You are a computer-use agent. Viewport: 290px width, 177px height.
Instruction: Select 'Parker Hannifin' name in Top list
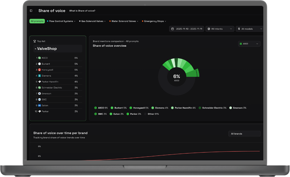coord(50,82)
